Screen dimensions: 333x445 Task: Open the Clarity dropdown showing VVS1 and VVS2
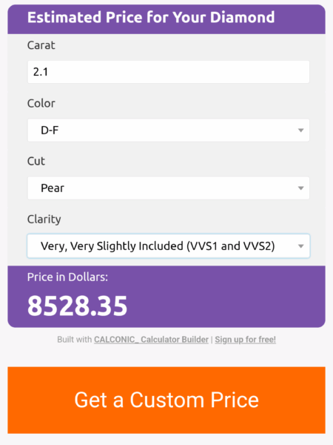(168, 245)
